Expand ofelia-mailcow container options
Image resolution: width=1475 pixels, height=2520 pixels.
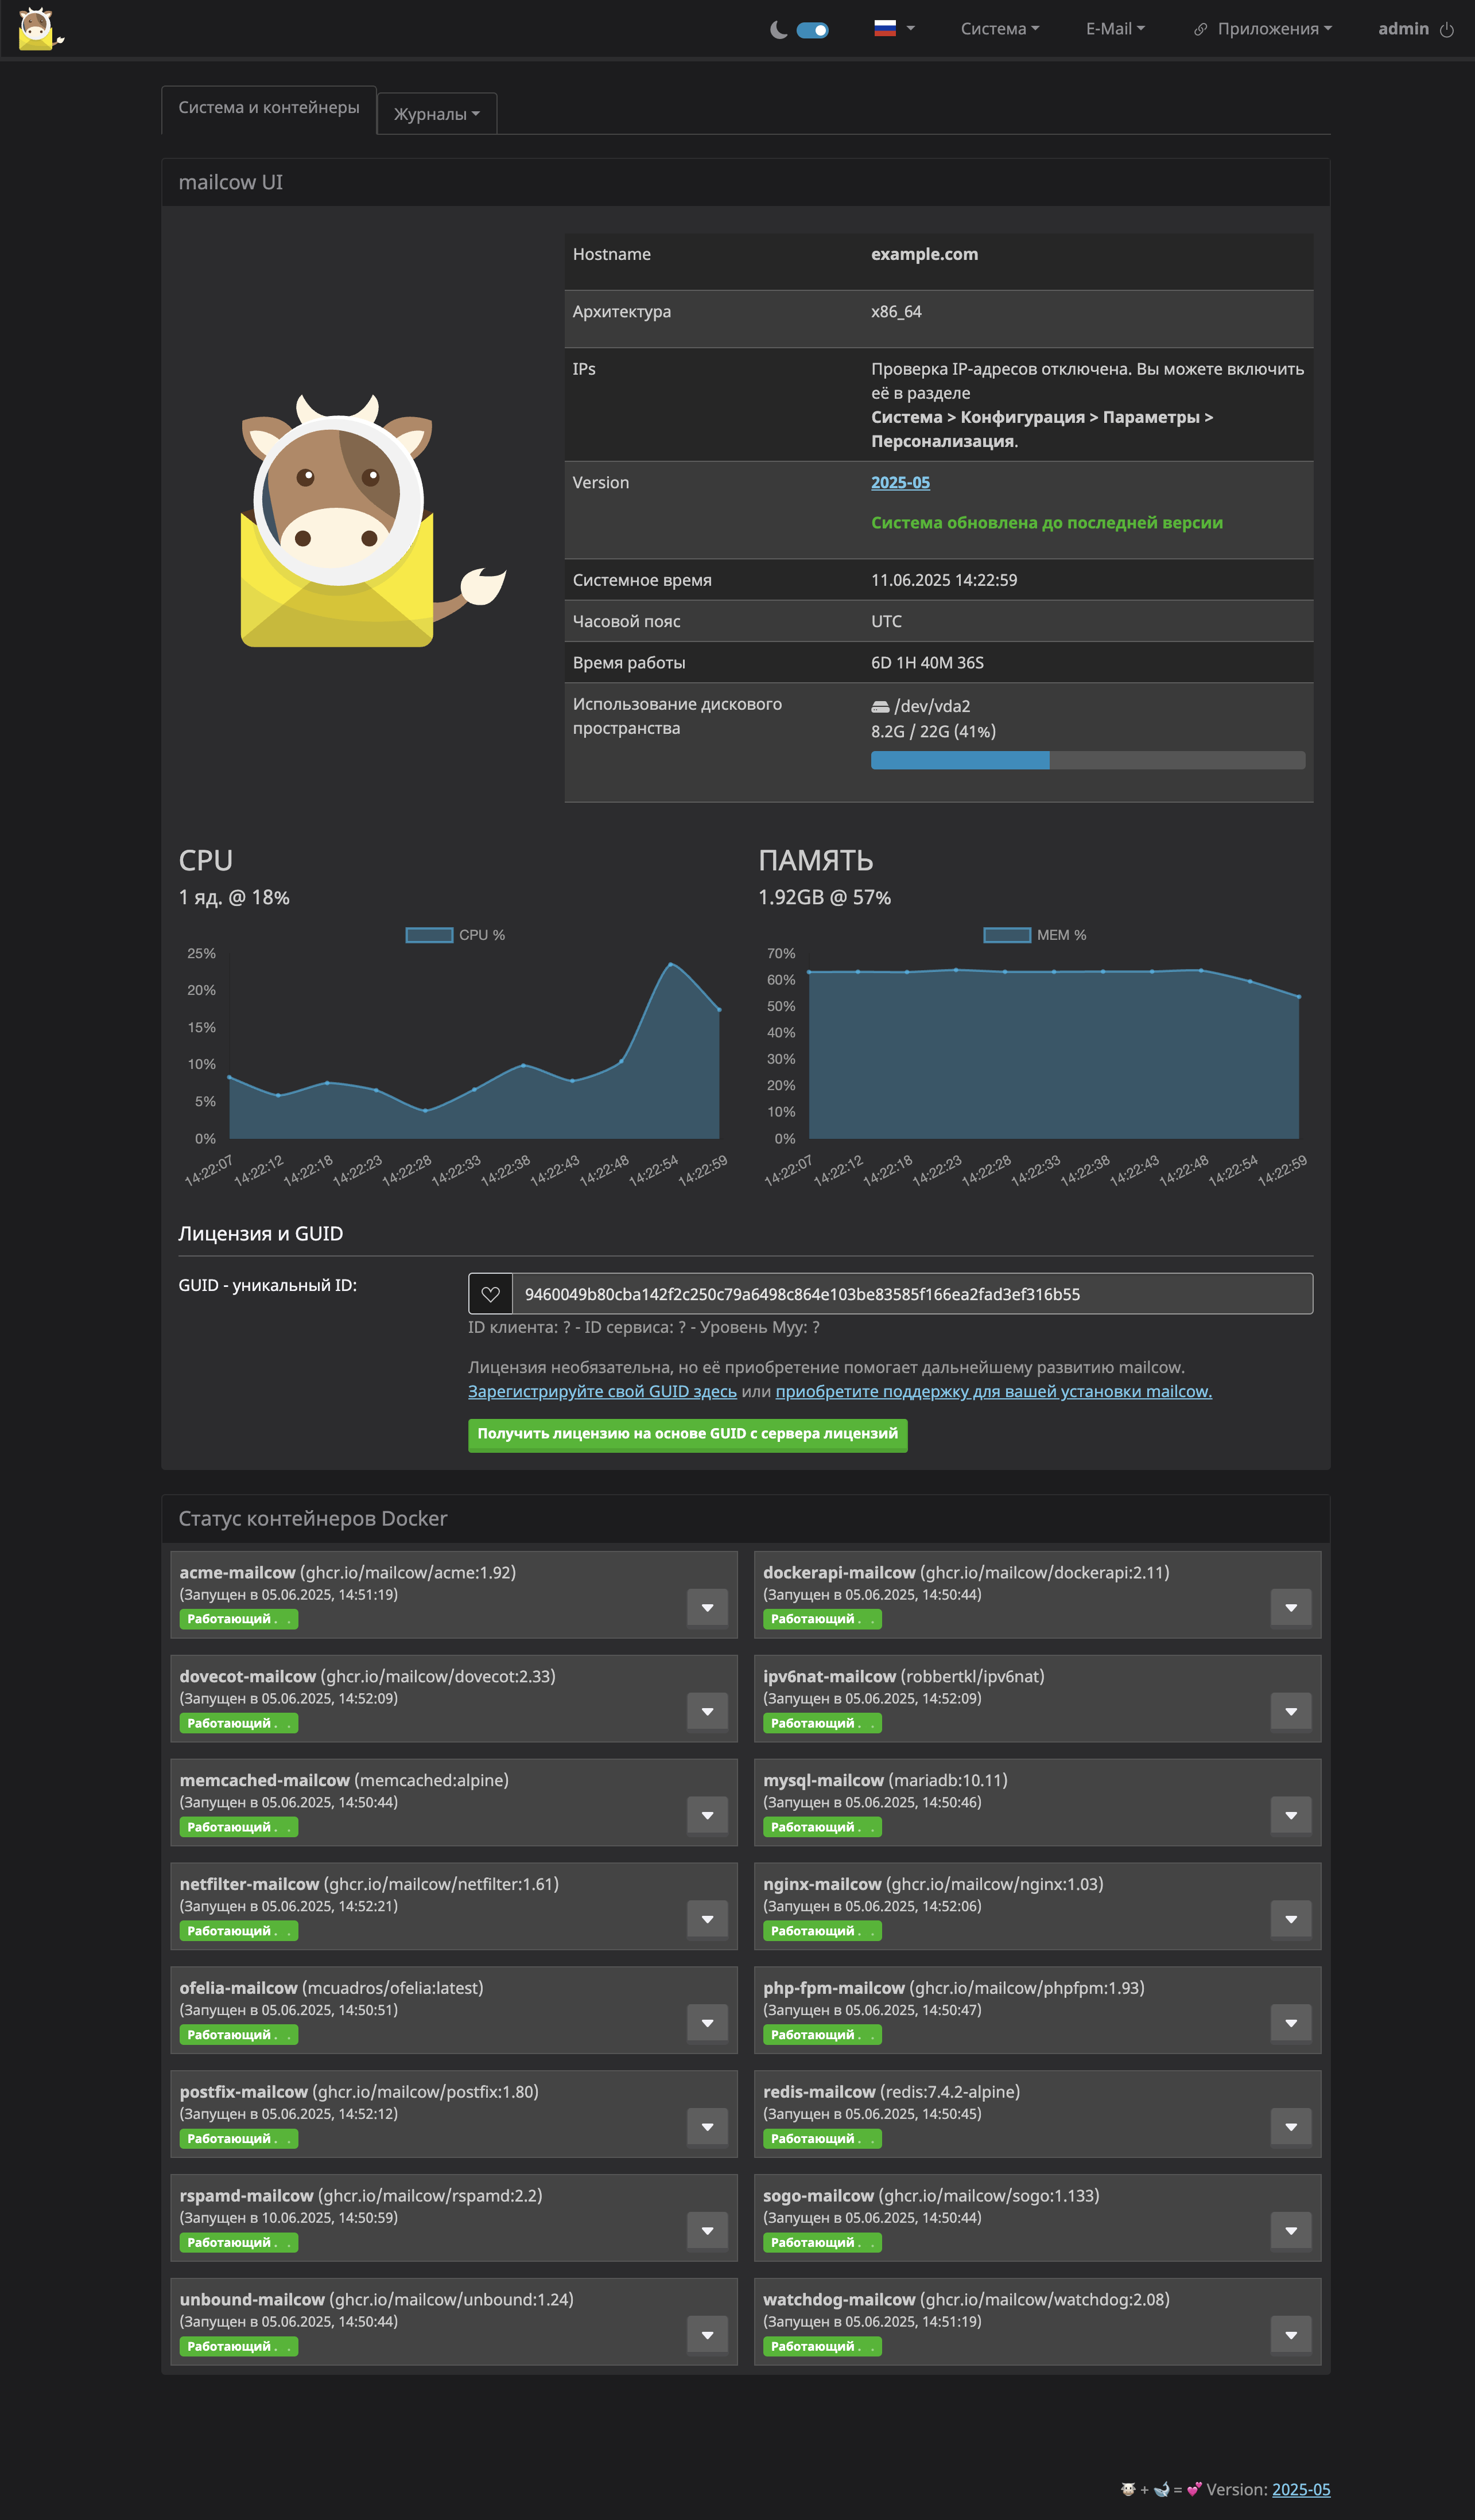tap(708, 2024)
